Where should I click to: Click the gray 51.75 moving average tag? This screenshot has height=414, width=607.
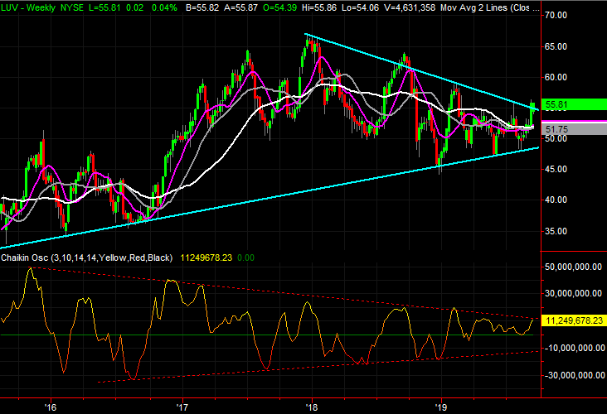pos(575,129)
